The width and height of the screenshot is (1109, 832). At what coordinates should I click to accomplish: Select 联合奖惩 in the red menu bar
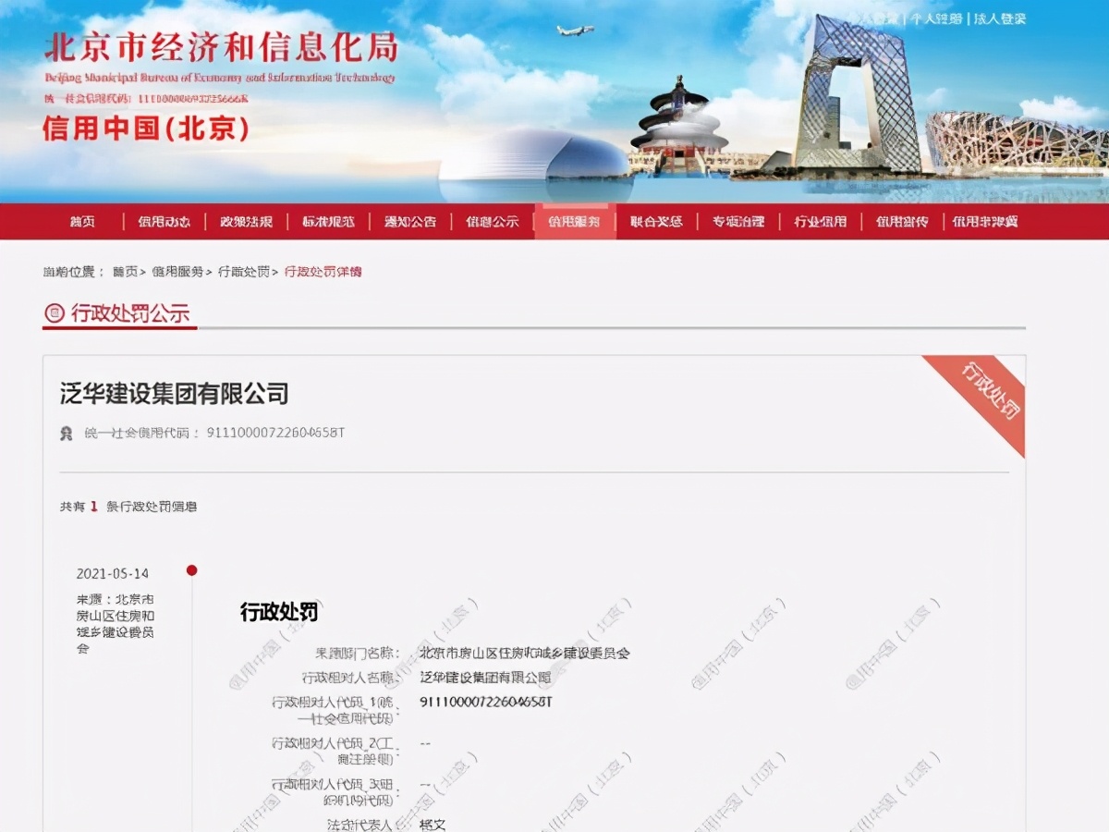click(655, 221)
